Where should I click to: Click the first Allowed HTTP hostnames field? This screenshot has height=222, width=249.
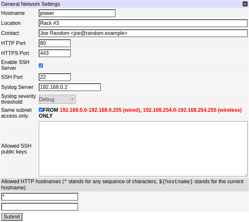click(40, 197)
